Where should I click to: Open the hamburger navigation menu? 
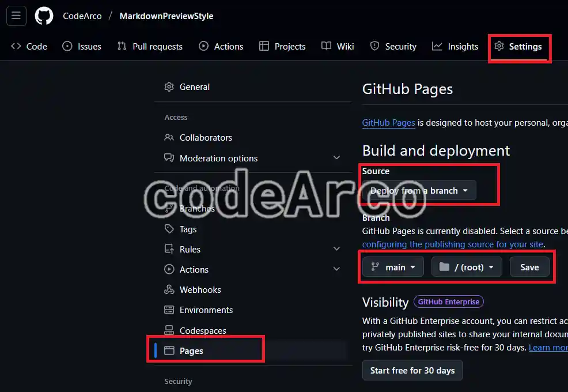16,16
